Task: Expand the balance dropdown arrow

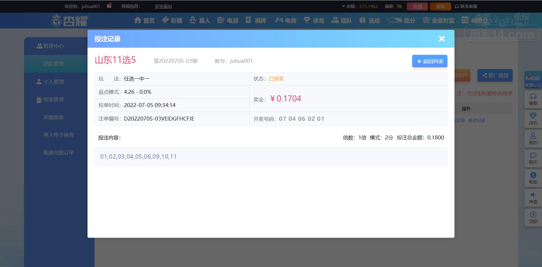Action: 343,6
